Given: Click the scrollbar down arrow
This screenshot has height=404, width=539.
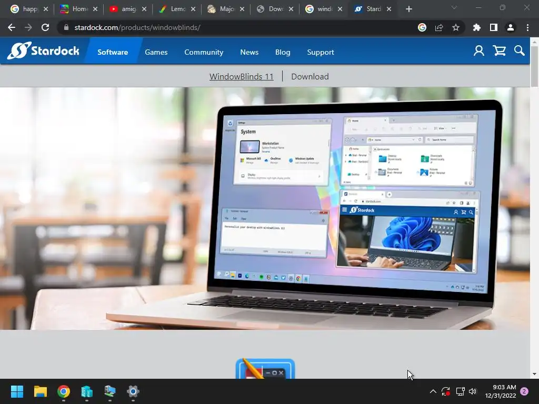Looking at the screenshot, I should tap(534, 374).
